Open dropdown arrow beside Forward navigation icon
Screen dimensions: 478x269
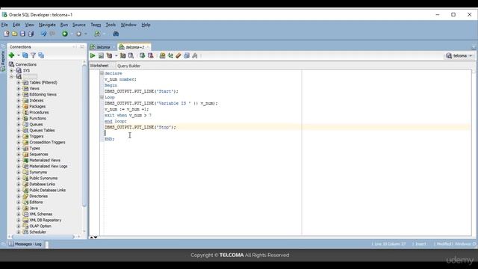86,34
